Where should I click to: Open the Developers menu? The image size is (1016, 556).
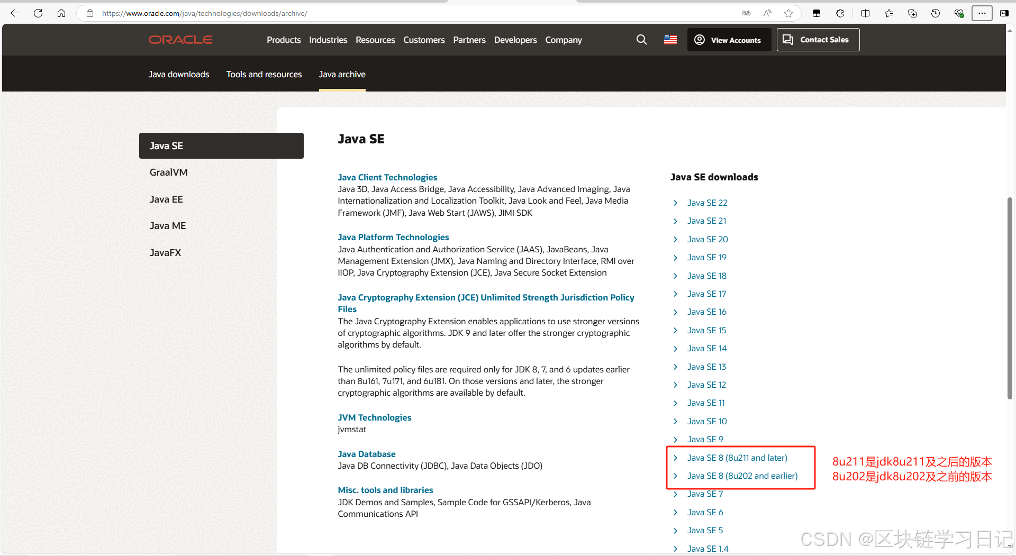click(515, 40)
